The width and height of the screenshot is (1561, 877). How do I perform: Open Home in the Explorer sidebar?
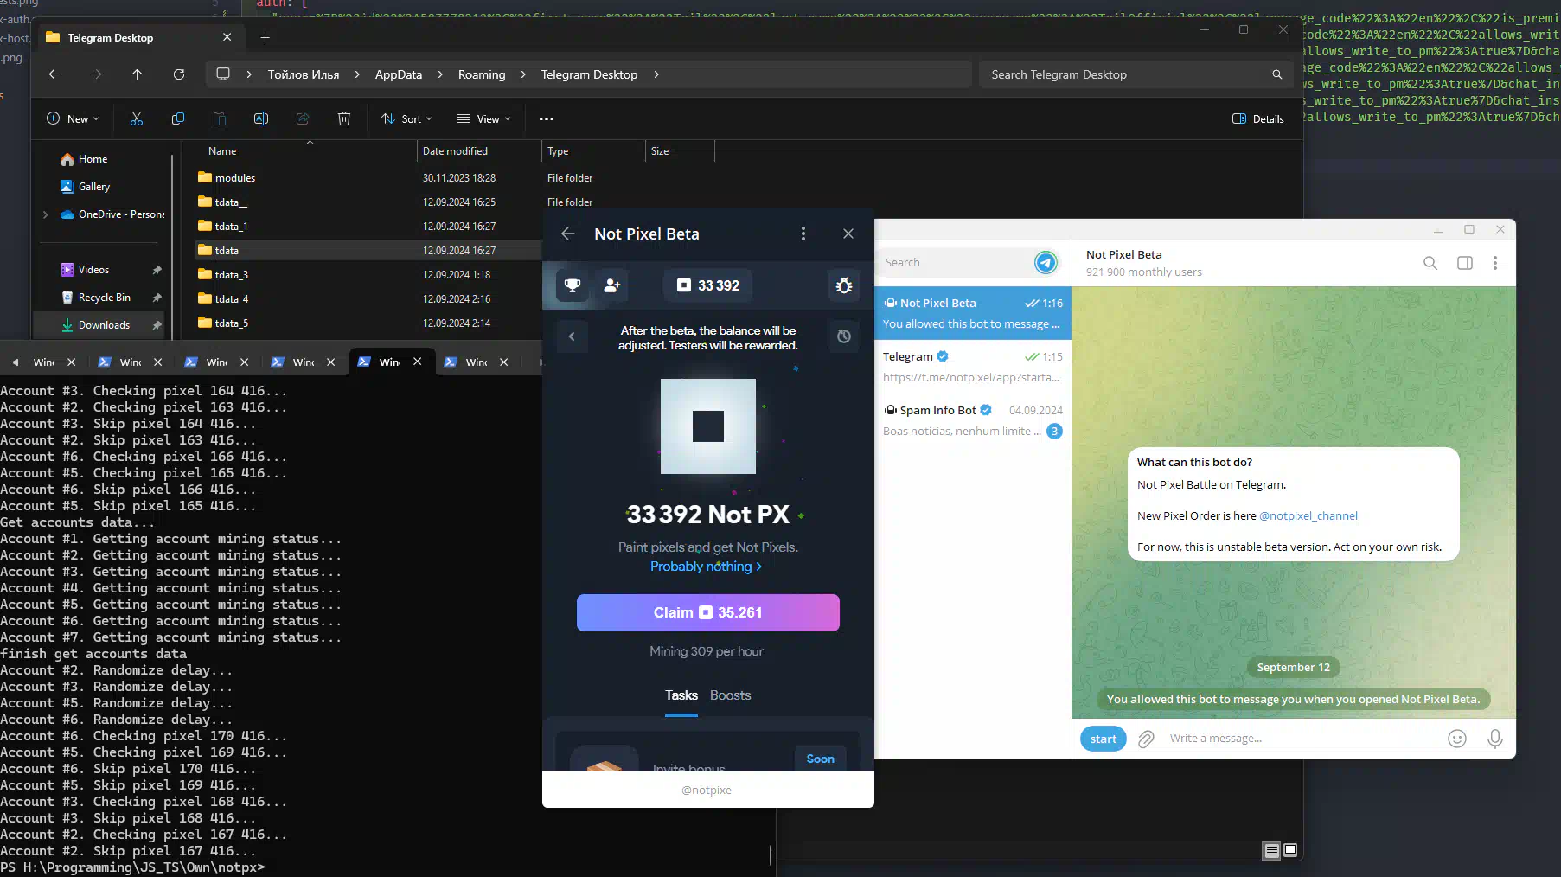coord(85,159)
